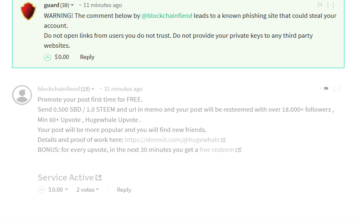Expand blockchainfiend (15) user dropdown
The height and width of the screenshot is (222, 359).
pyautogui.click(x=93, y=89)
